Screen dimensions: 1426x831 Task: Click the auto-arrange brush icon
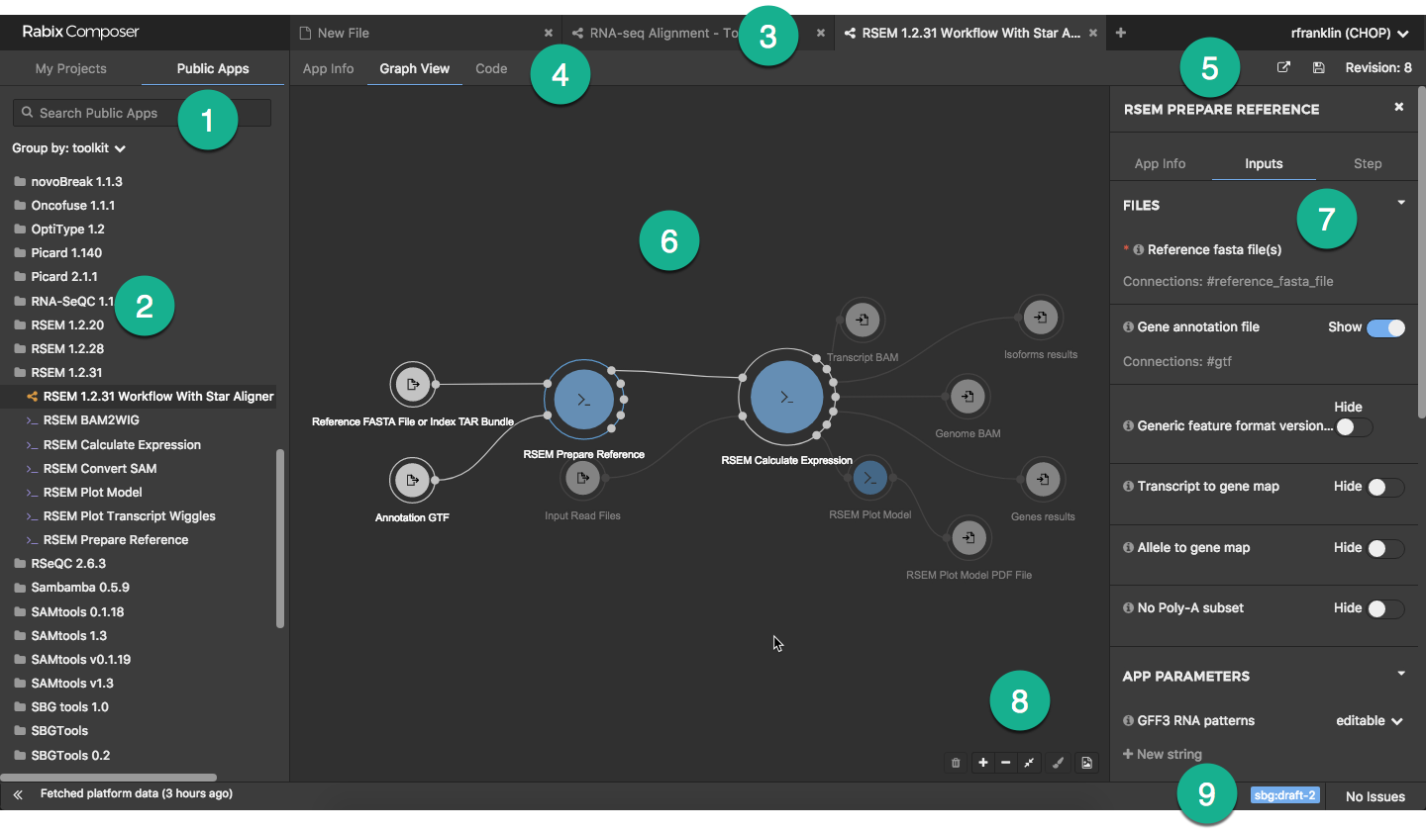1059,763
